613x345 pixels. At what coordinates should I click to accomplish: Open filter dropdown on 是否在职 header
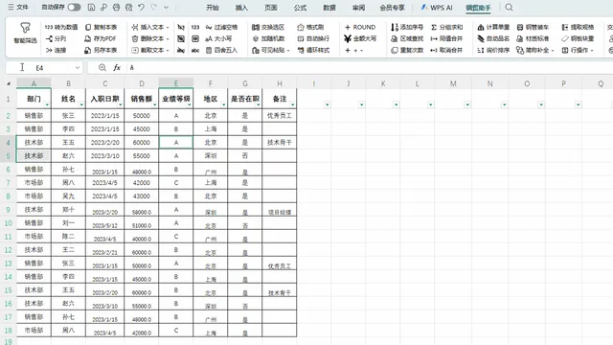pyautogui.click(x=258, y=104)
